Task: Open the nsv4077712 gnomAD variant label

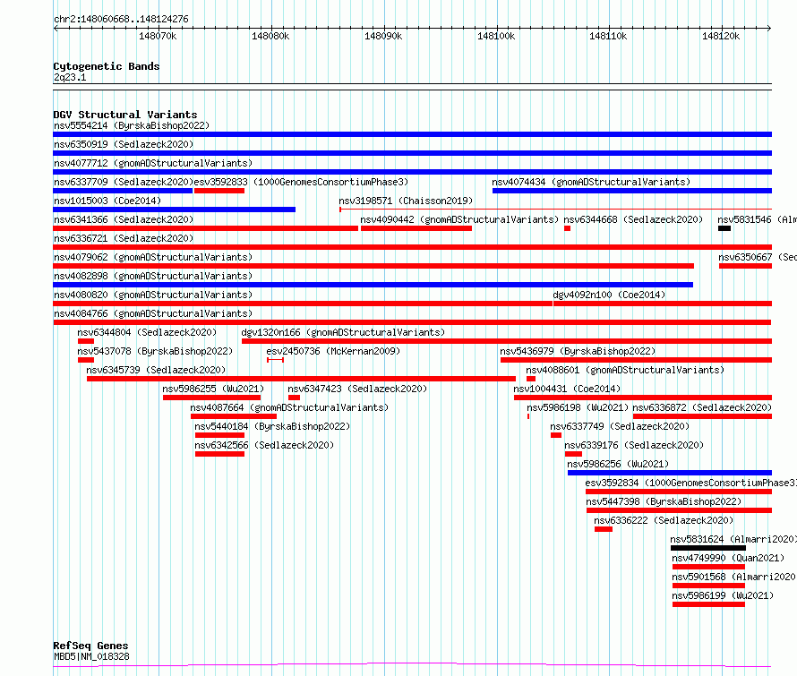Action: [153, 163]
